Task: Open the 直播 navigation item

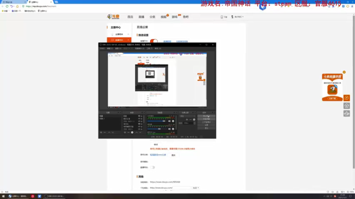Action: [x=141, y=17]
